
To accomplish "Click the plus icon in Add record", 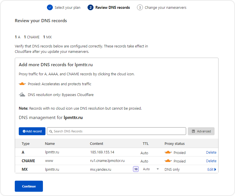I will (24, 131).
